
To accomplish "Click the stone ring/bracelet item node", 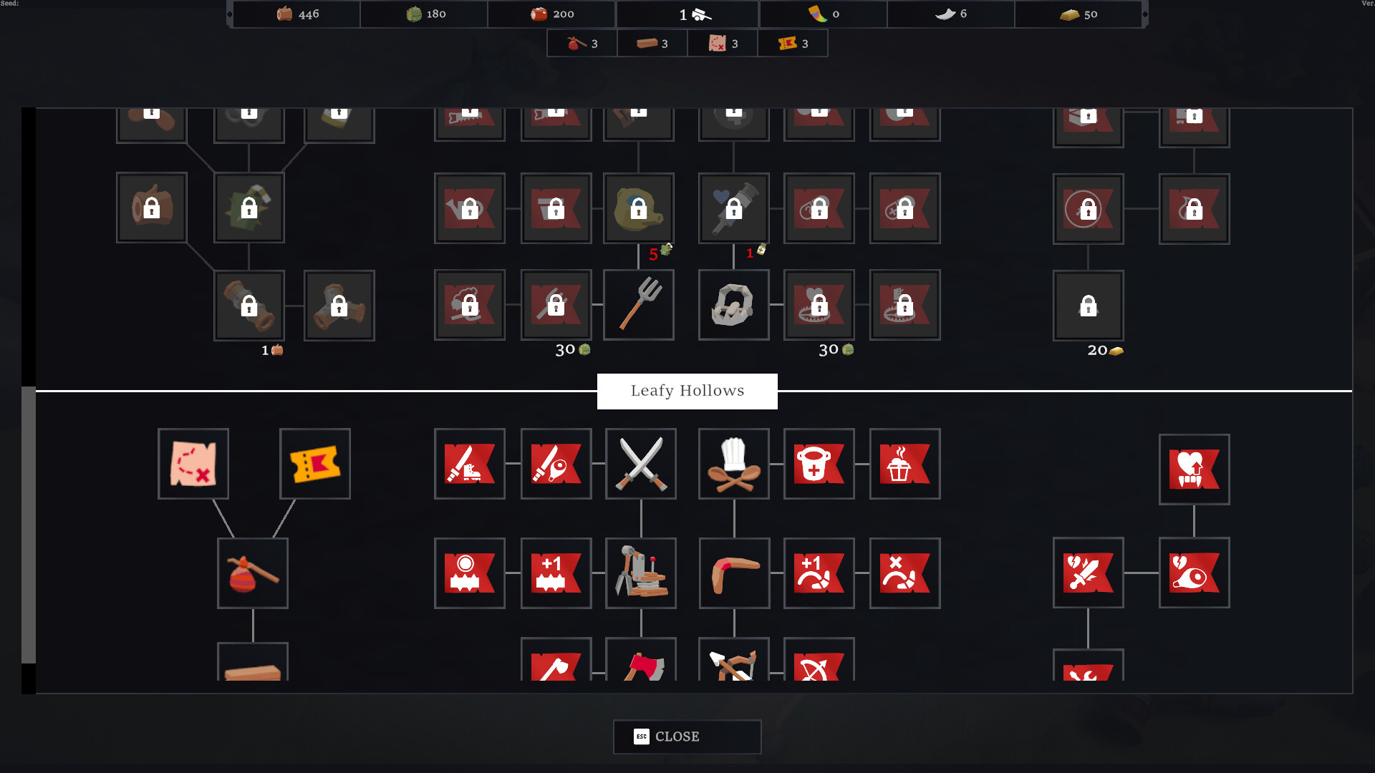I will click(x=732, y=304).
